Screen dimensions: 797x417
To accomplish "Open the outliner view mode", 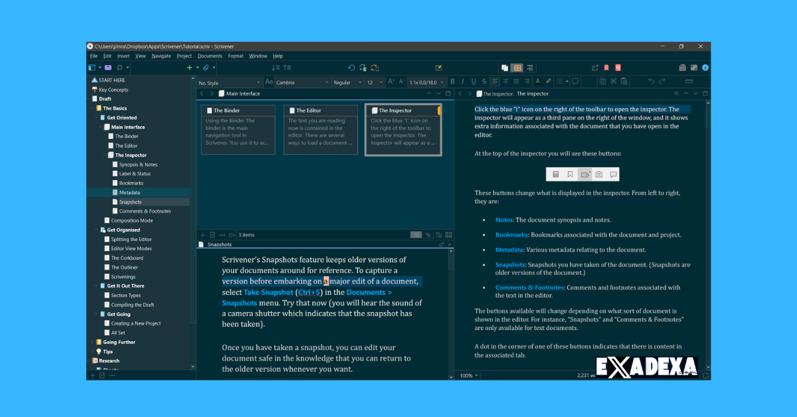I will point(530,67).
